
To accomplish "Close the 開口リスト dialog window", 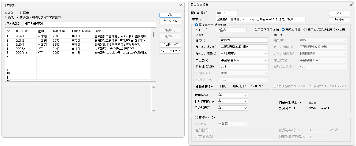I will tap(181, 5).
